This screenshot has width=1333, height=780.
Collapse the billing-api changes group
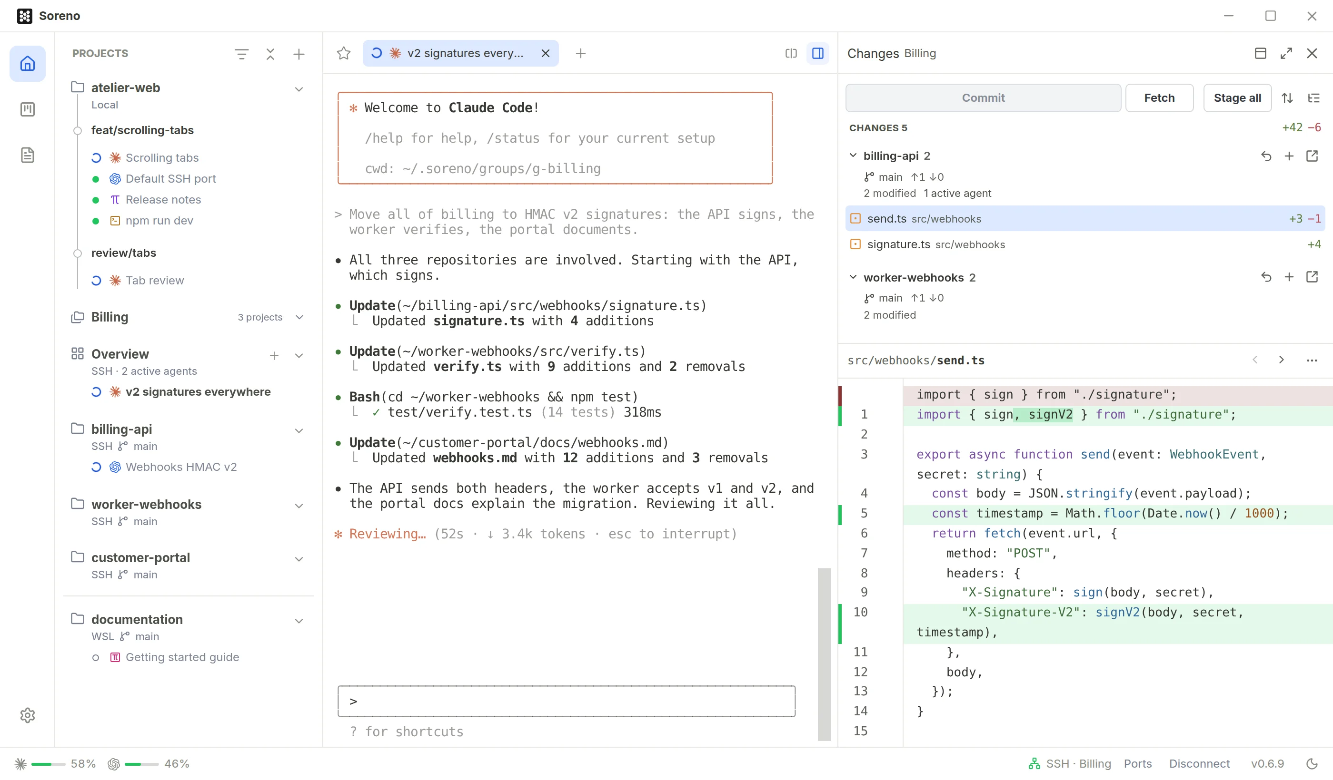click(853, 156)
